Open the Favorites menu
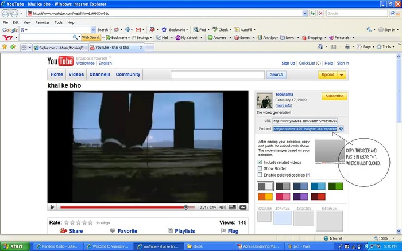 [42, 22]
